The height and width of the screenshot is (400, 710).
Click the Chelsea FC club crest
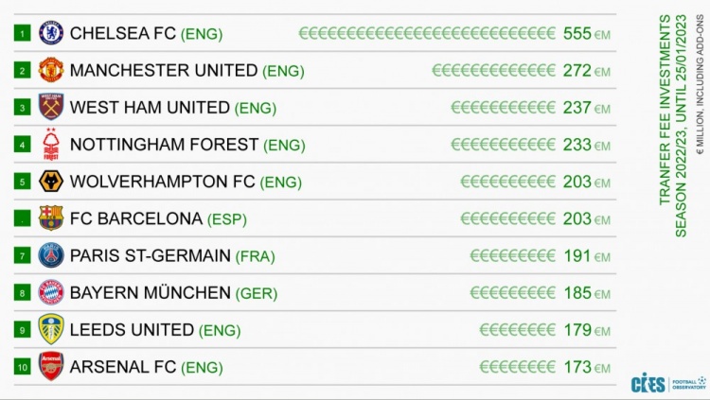tap(51, 33)
